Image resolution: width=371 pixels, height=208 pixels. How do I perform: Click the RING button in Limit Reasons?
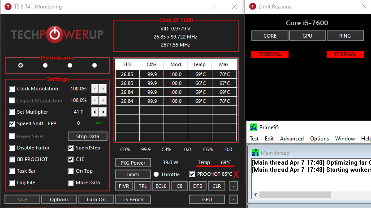(x=345, y=36)
